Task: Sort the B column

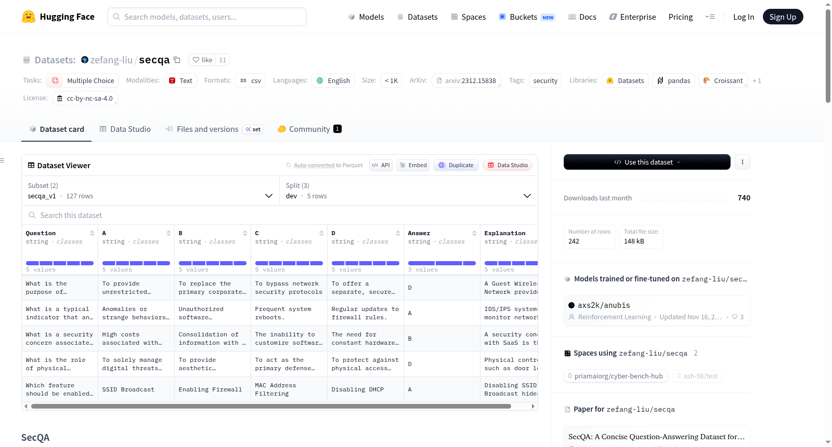Action: (x=245, y=233)
